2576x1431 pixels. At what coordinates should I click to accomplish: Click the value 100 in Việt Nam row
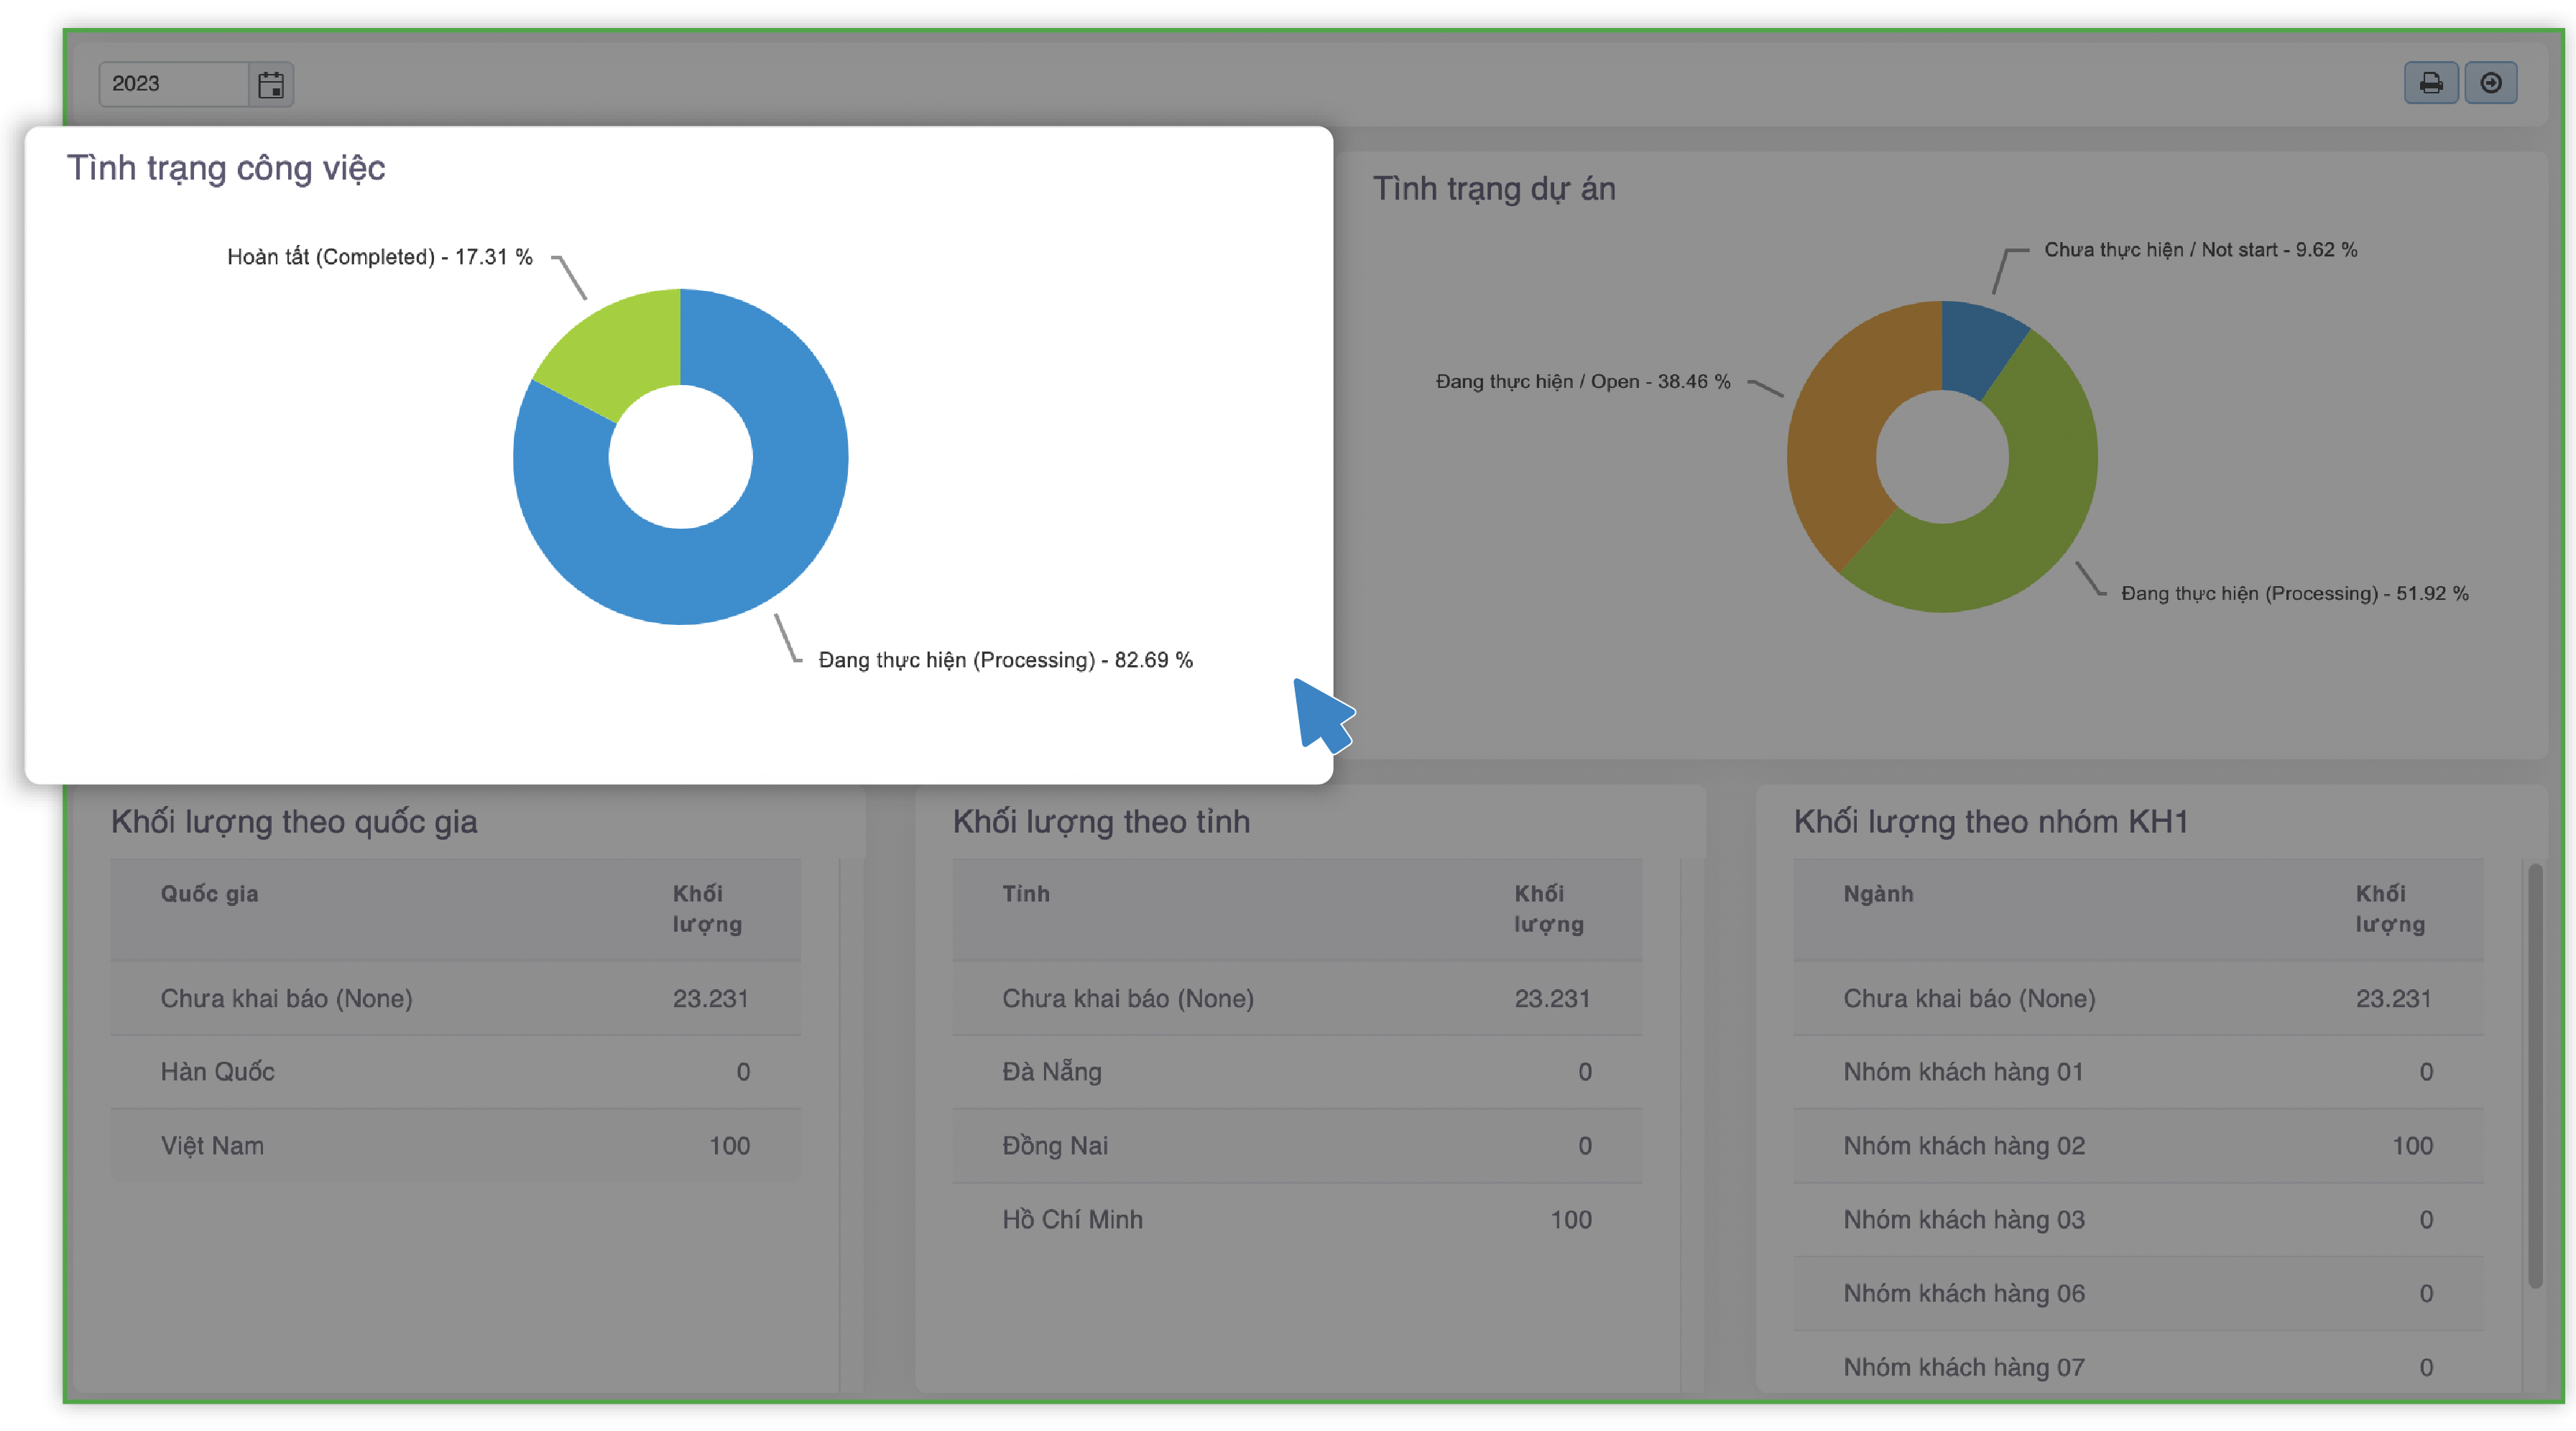pyautogui.click(x=729, y=1146)
